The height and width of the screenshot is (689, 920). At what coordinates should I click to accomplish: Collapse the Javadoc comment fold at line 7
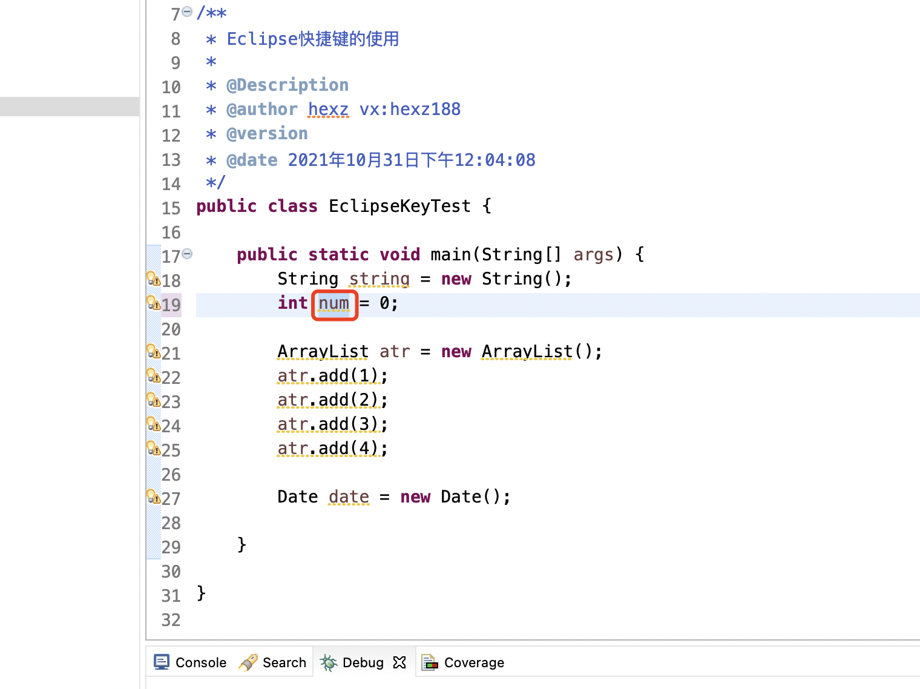pos(188,12)
